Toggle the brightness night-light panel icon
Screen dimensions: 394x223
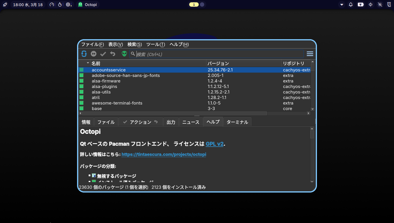pos(380,5)
